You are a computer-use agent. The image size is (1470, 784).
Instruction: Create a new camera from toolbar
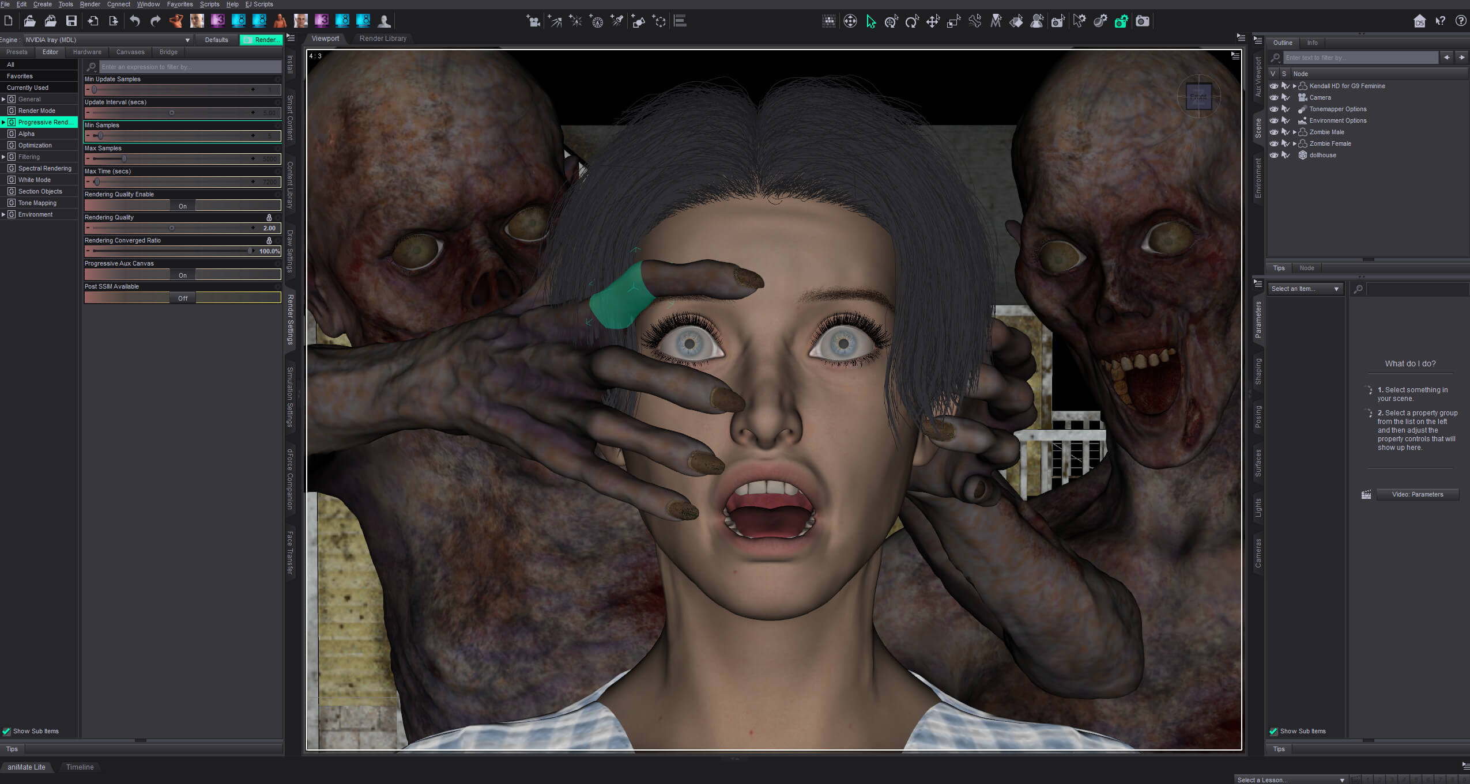(533, 21)
